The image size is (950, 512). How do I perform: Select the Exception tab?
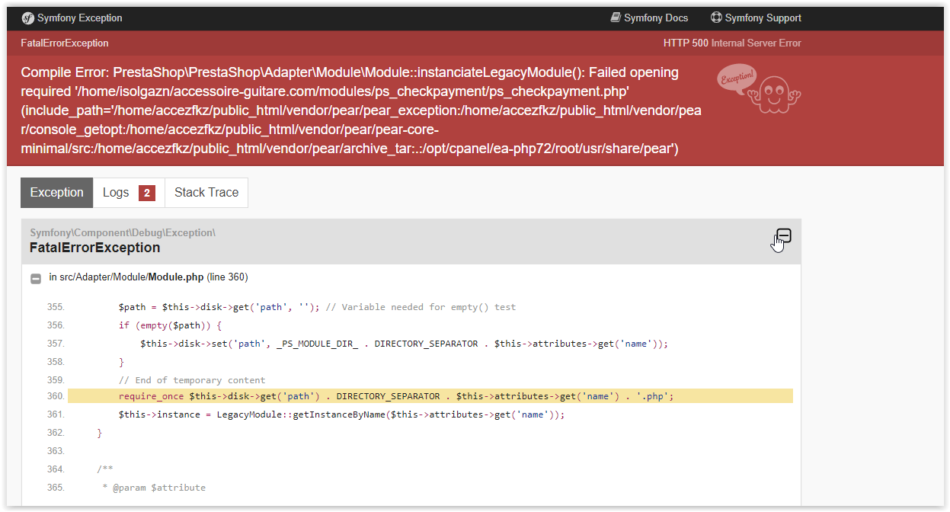[x=57, y=193]
